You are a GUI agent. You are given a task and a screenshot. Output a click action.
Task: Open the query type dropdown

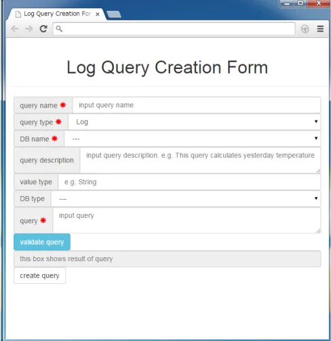[194, 122]
